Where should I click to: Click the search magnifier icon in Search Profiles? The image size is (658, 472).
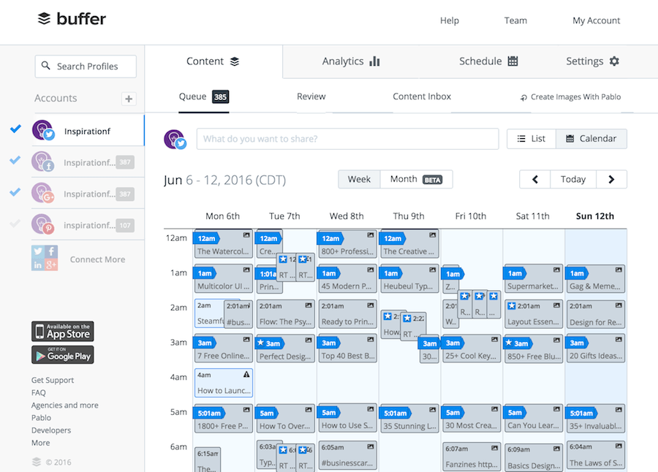point(46,66)
